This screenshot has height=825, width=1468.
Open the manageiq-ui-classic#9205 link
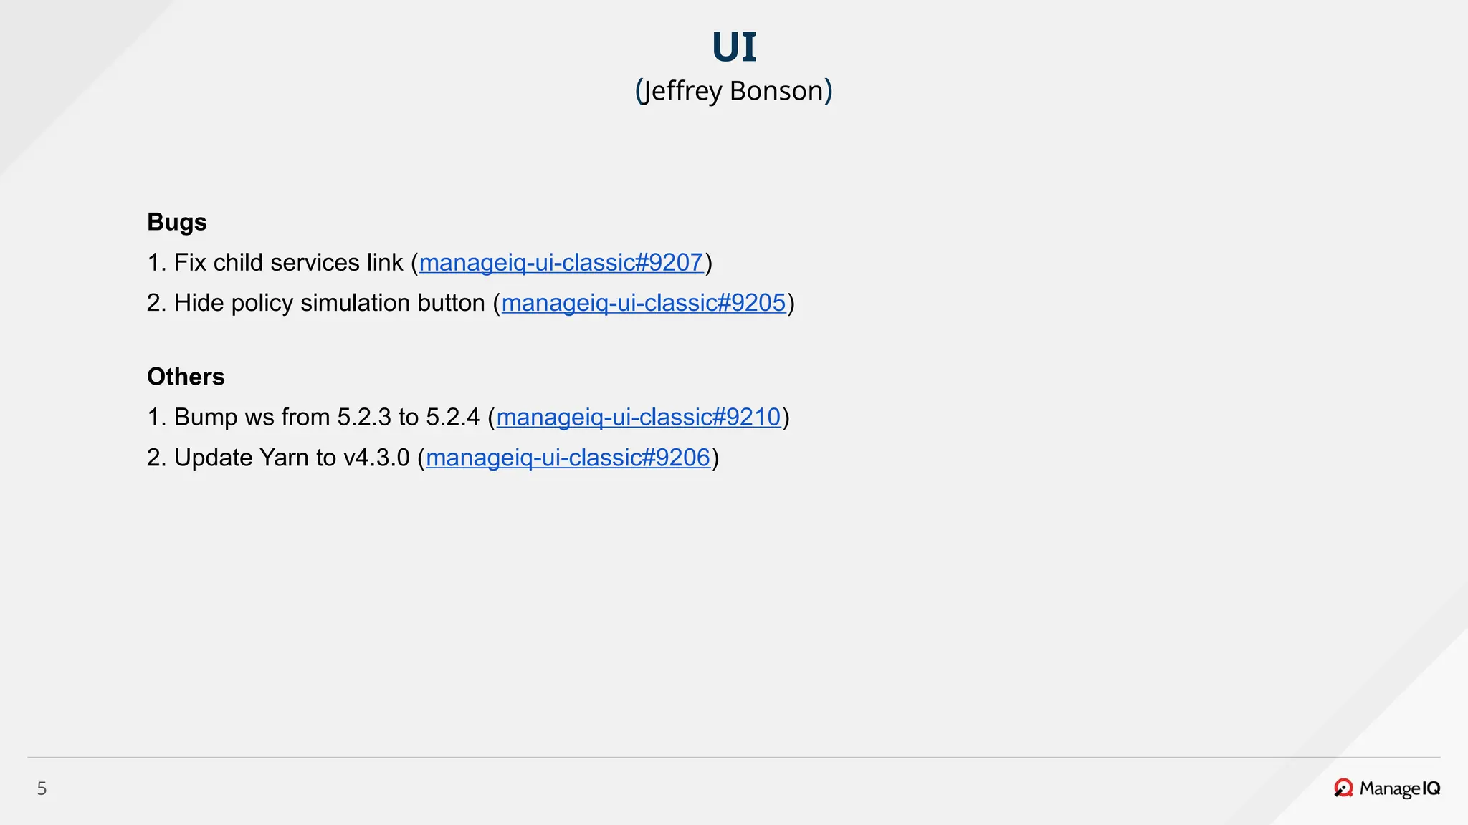coord(643,303)
